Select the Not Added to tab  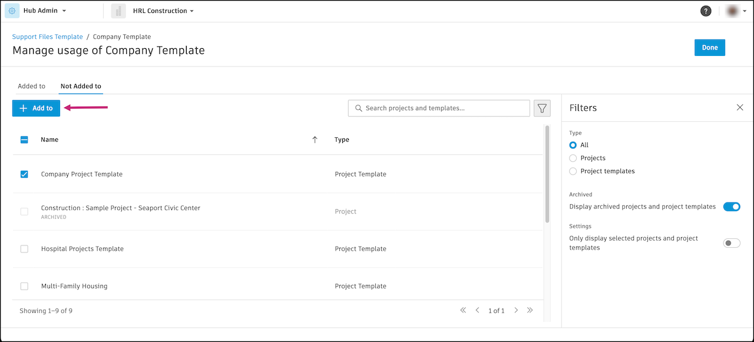click(x=80, y=86)
